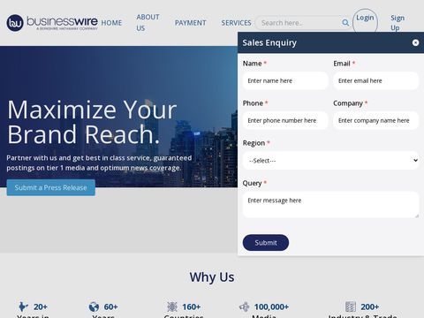Screen dimensions: 424x318
Task: Submit the Sales Enquiry form
Action: pyautogui.click(x=266, y=243)
